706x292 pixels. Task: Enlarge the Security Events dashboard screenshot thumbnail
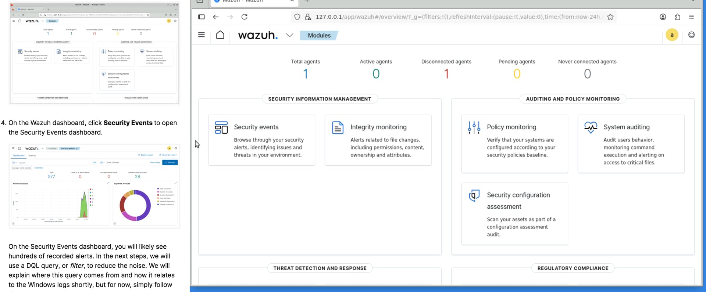(95, 186)
